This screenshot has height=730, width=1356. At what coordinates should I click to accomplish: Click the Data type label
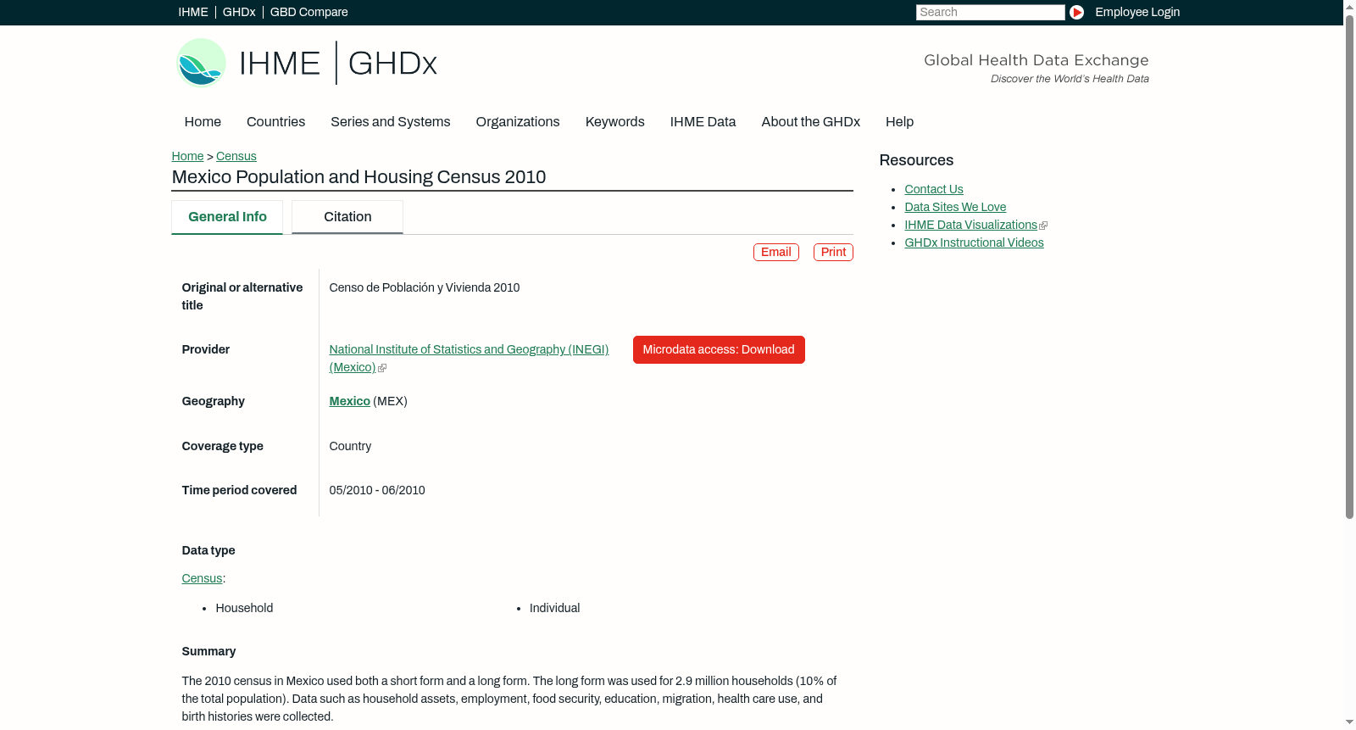pyautogui.click(x=208, y=550)
